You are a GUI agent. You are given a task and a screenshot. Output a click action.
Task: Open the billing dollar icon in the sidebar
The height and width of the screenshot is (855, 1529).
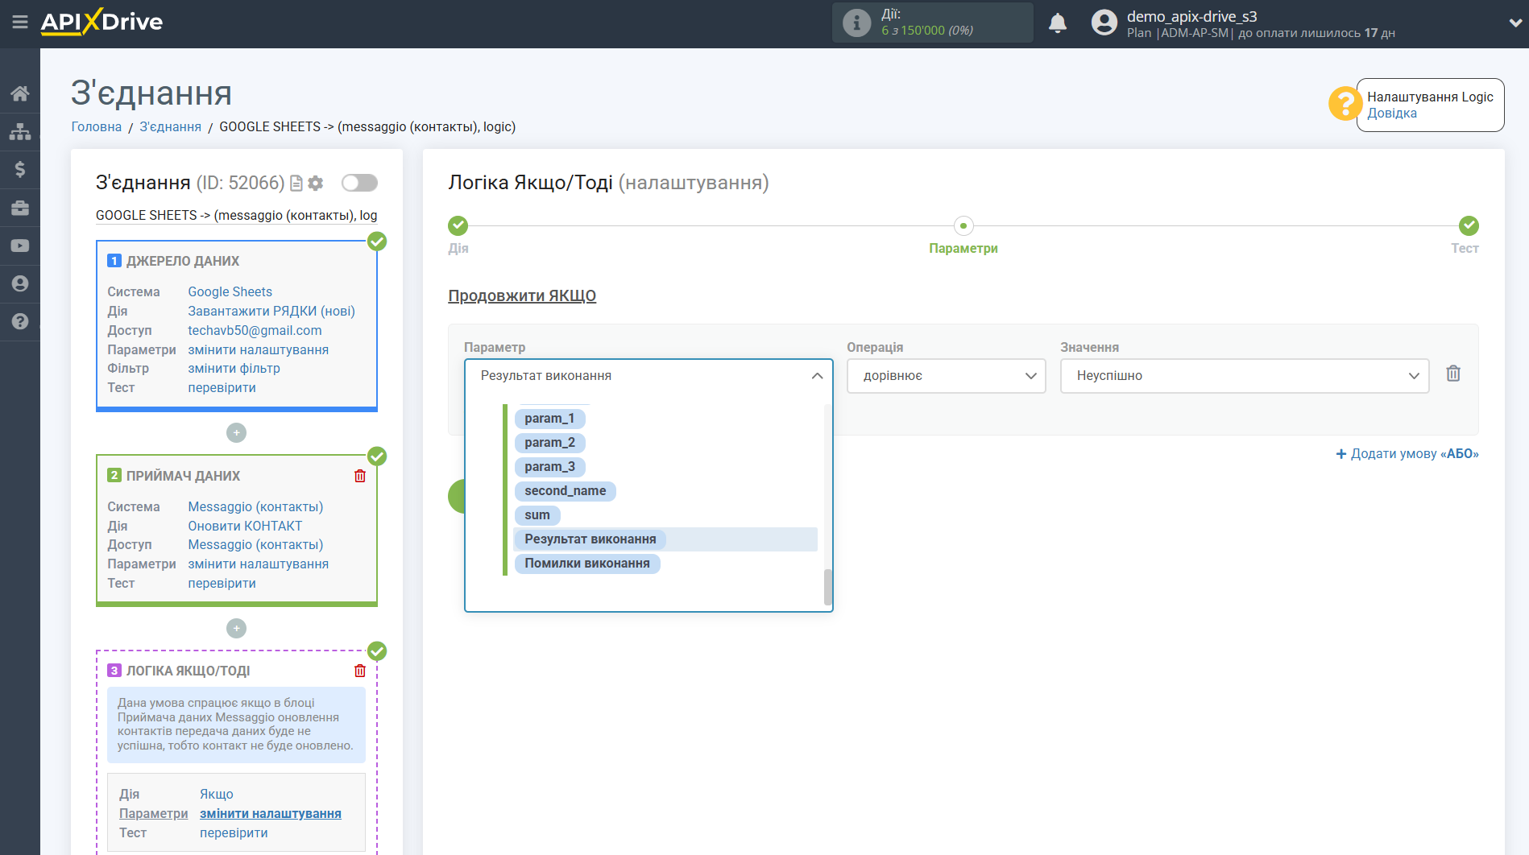pos(19,169)
